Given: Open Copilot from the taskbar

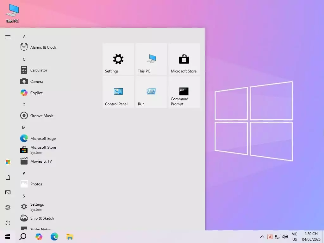Looking at the screenshot, I should point(39,237).
